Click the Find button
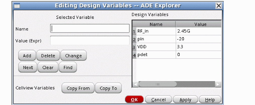The width and height of the screenshot is (255, 105). (x=68, y=67)
